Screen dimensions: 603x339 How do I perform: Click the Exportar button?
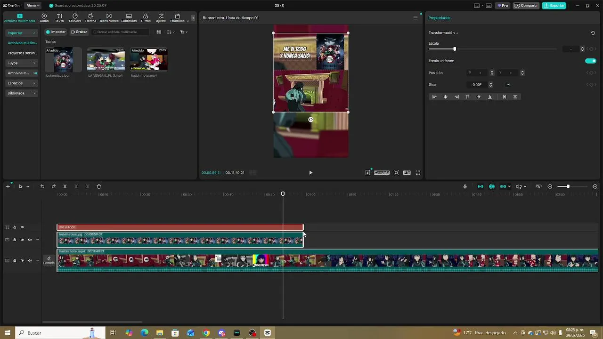click(554, 6)
